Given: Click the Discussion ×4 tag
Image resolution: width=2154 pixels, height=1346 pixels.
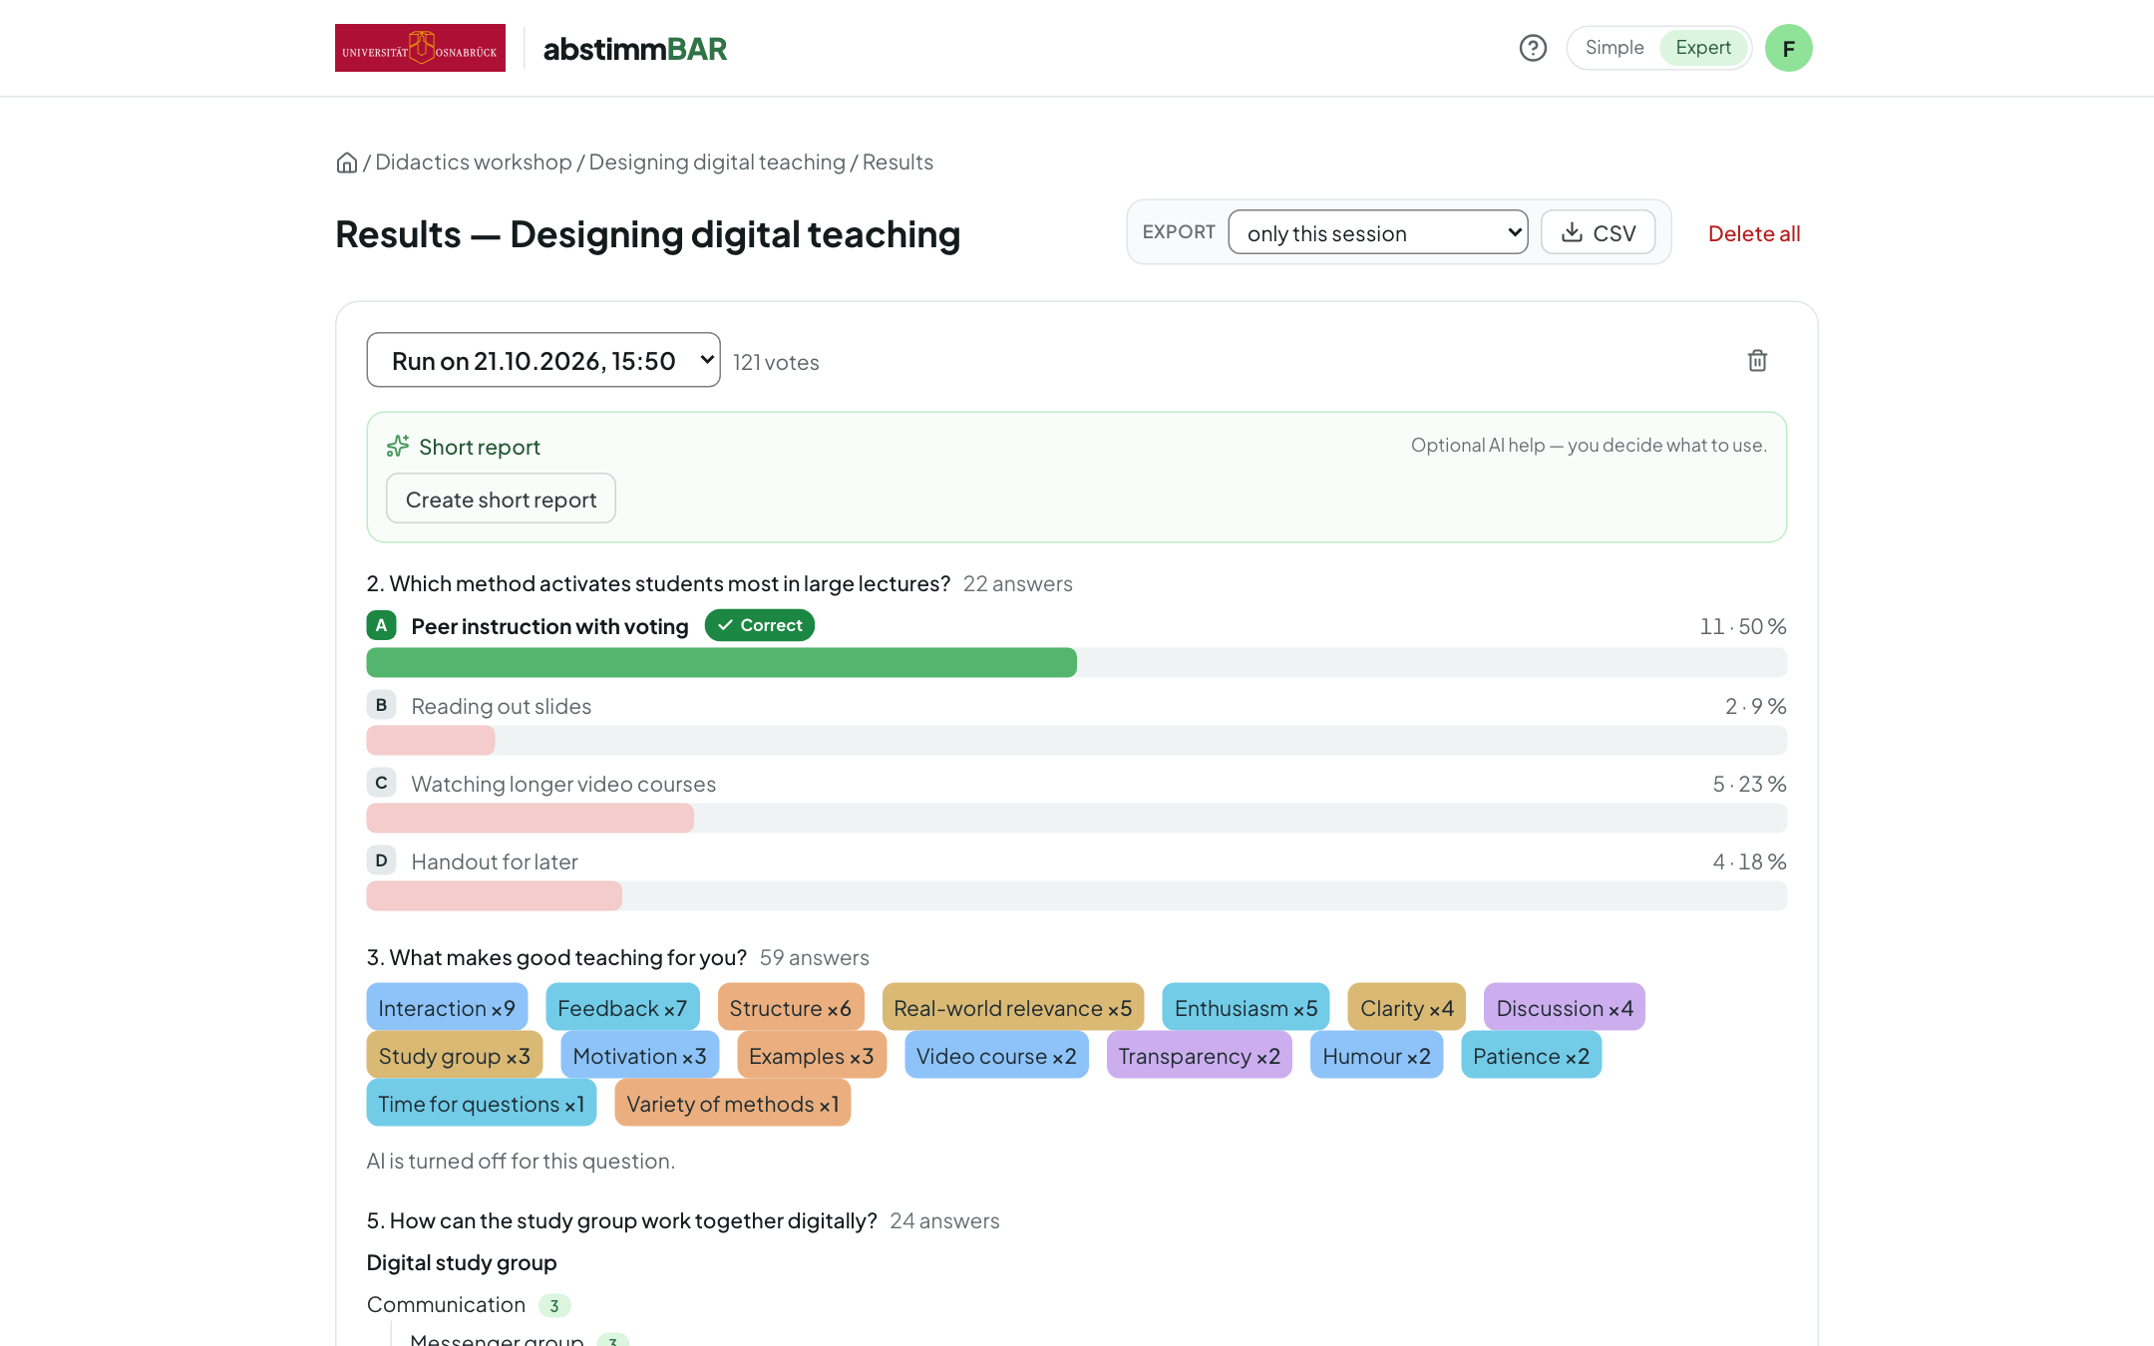Looking at the screenshot, I should pyautogui.click(x=1564, y=1008).
